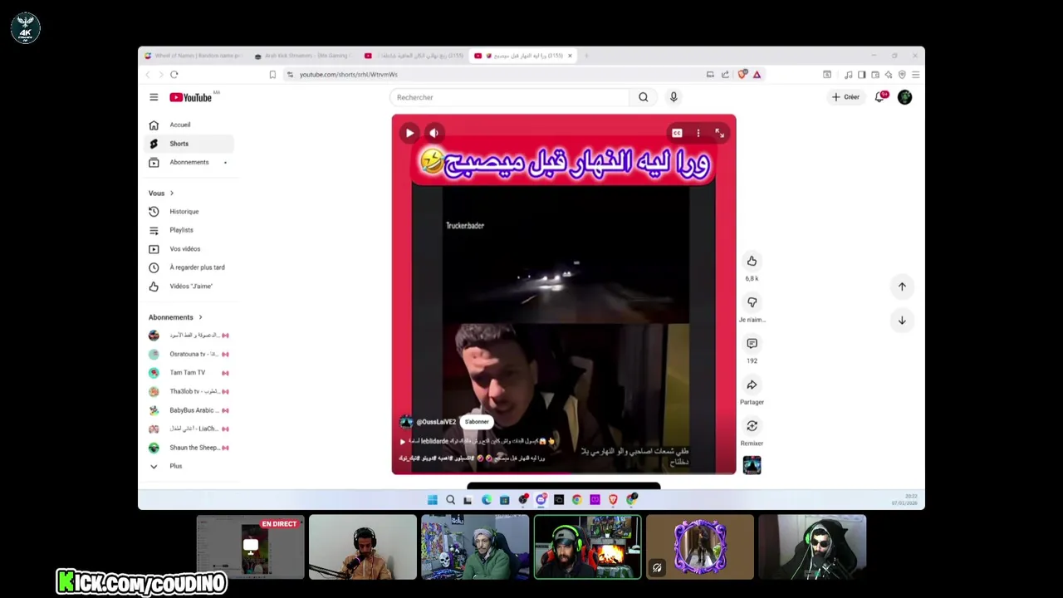The width and height of the screenshot is (1063, 598).
Task: Go to Accueil in the sidebar
Action: click(x=190, y=125)
